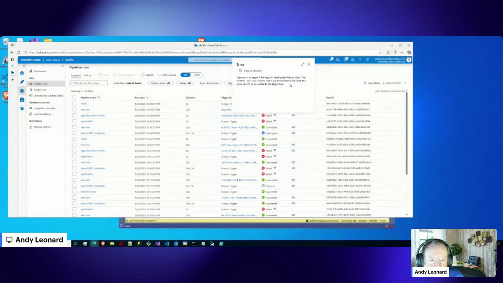Expand the Error popup to full size
This screenshot has height=283, width=503.
(303, 64)
